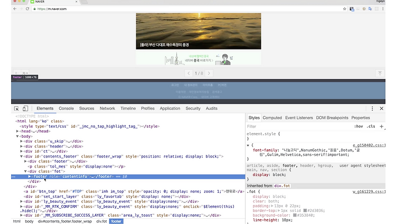Switch to the Console tab
This screenshot has width=396, height=224.
(66, 109)
